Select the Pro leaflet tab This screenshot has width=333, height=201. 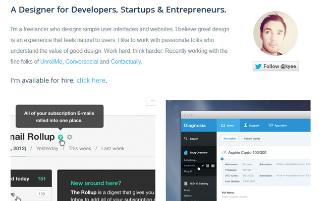point(230,138)
